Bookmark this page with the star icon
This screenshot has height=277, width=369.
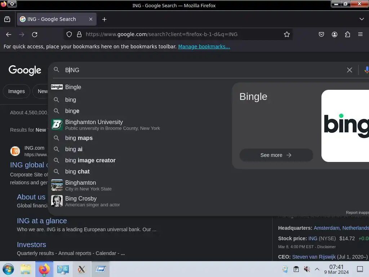[286, 34]
